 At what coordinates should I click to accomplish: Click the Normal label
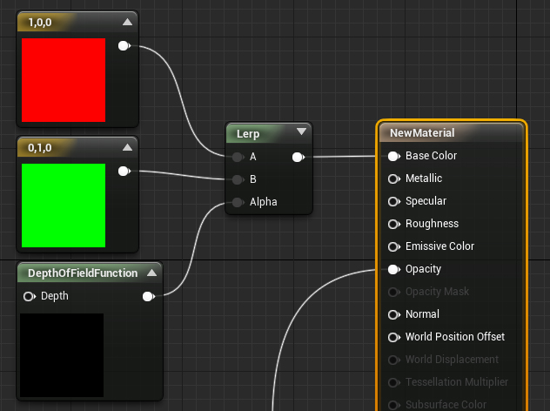(x=422, y=314)
